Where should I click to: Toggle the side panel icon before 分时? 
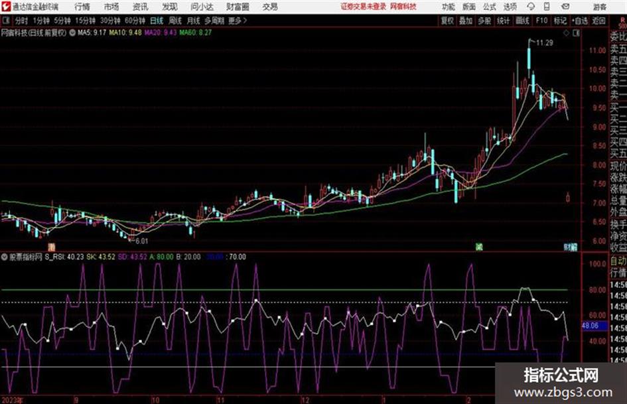pyautogui.click(x=6, y=21)
